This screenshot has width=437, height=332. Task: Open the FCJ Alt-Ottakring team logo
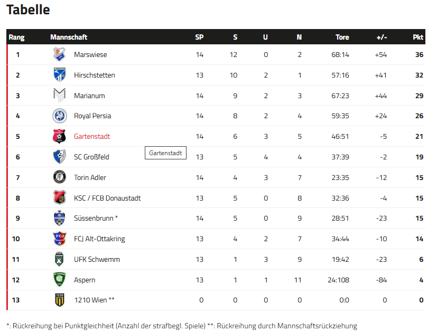59,239
